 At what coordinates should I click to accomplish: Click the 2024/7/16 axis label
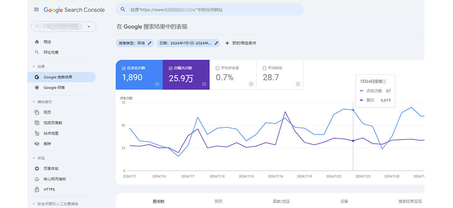pos(275,176)
